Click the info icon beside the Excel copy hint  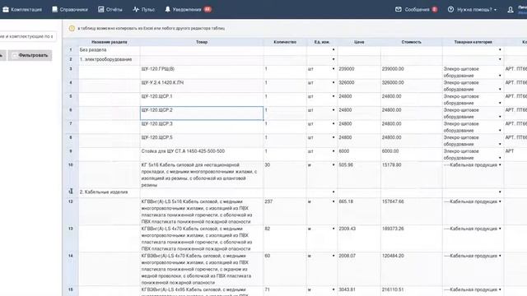(x=72, y=29)
